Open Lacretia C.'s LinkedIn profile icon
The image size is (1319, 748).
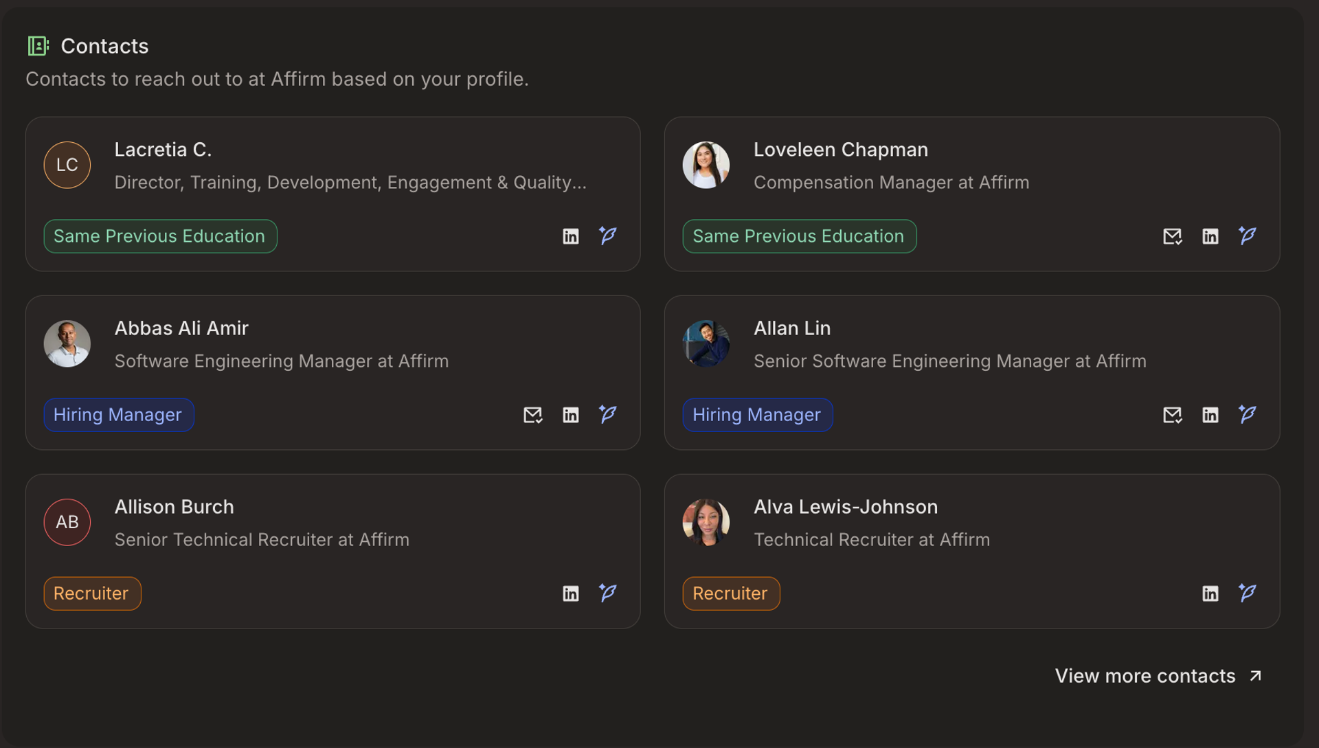pyautogui.click(x=570, y=236)
